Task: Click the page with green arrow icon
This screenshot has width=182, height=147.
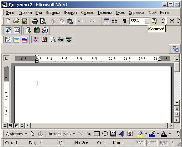Action: point(28,30)
